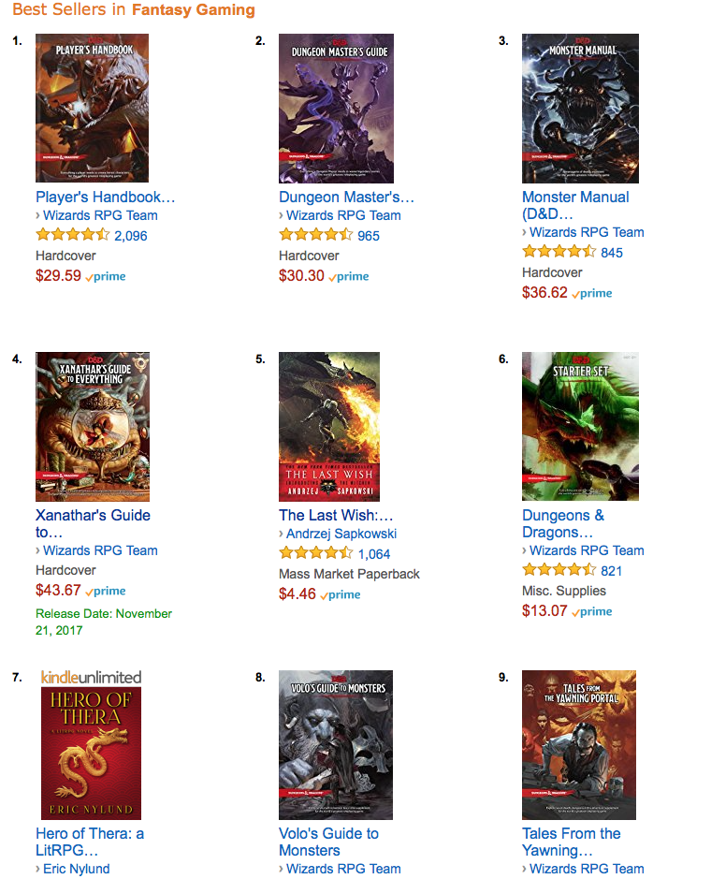Open Eric Nylund author link
This screenshot has width=711, height=879.
click(x=76, y=869)
